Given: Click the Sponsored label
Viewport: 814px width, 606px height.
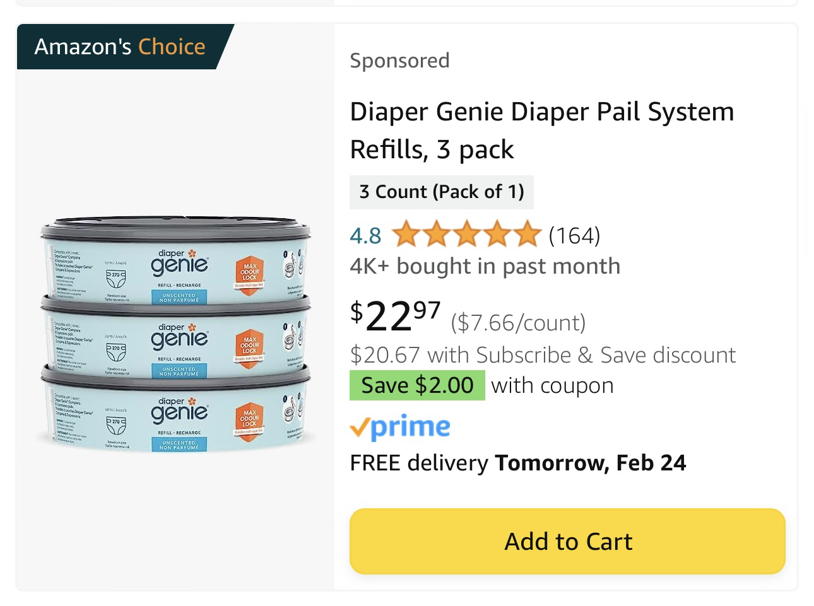Looking at the screenshot, I should coord(399,60).
